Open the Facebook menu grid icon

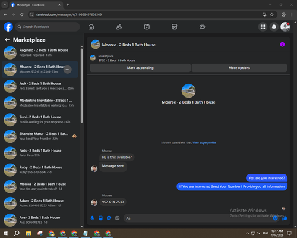tap(263, 27)
